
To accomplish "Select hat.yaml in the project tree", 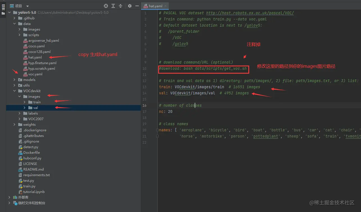I will 35,57.
